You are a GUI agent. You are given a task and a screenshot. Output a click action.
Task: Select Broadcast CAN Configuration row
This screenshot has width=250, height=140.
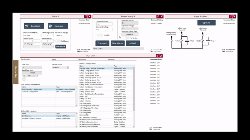click(x=48, y=89)
